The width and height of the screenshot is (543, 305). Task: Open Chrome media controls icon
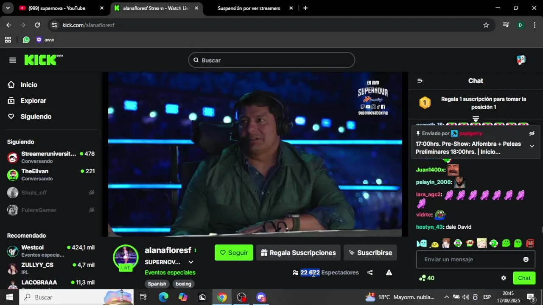pos(506,25)
